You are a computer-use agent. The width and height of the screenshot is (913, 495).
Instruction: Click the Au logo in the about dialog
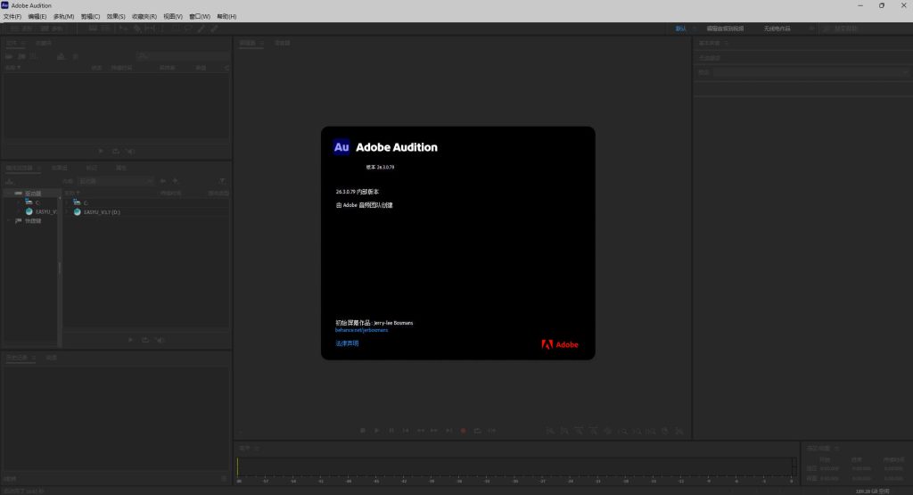(341, 147)
